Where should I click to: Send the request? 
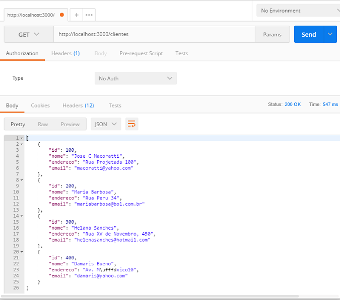pos(309,34)
